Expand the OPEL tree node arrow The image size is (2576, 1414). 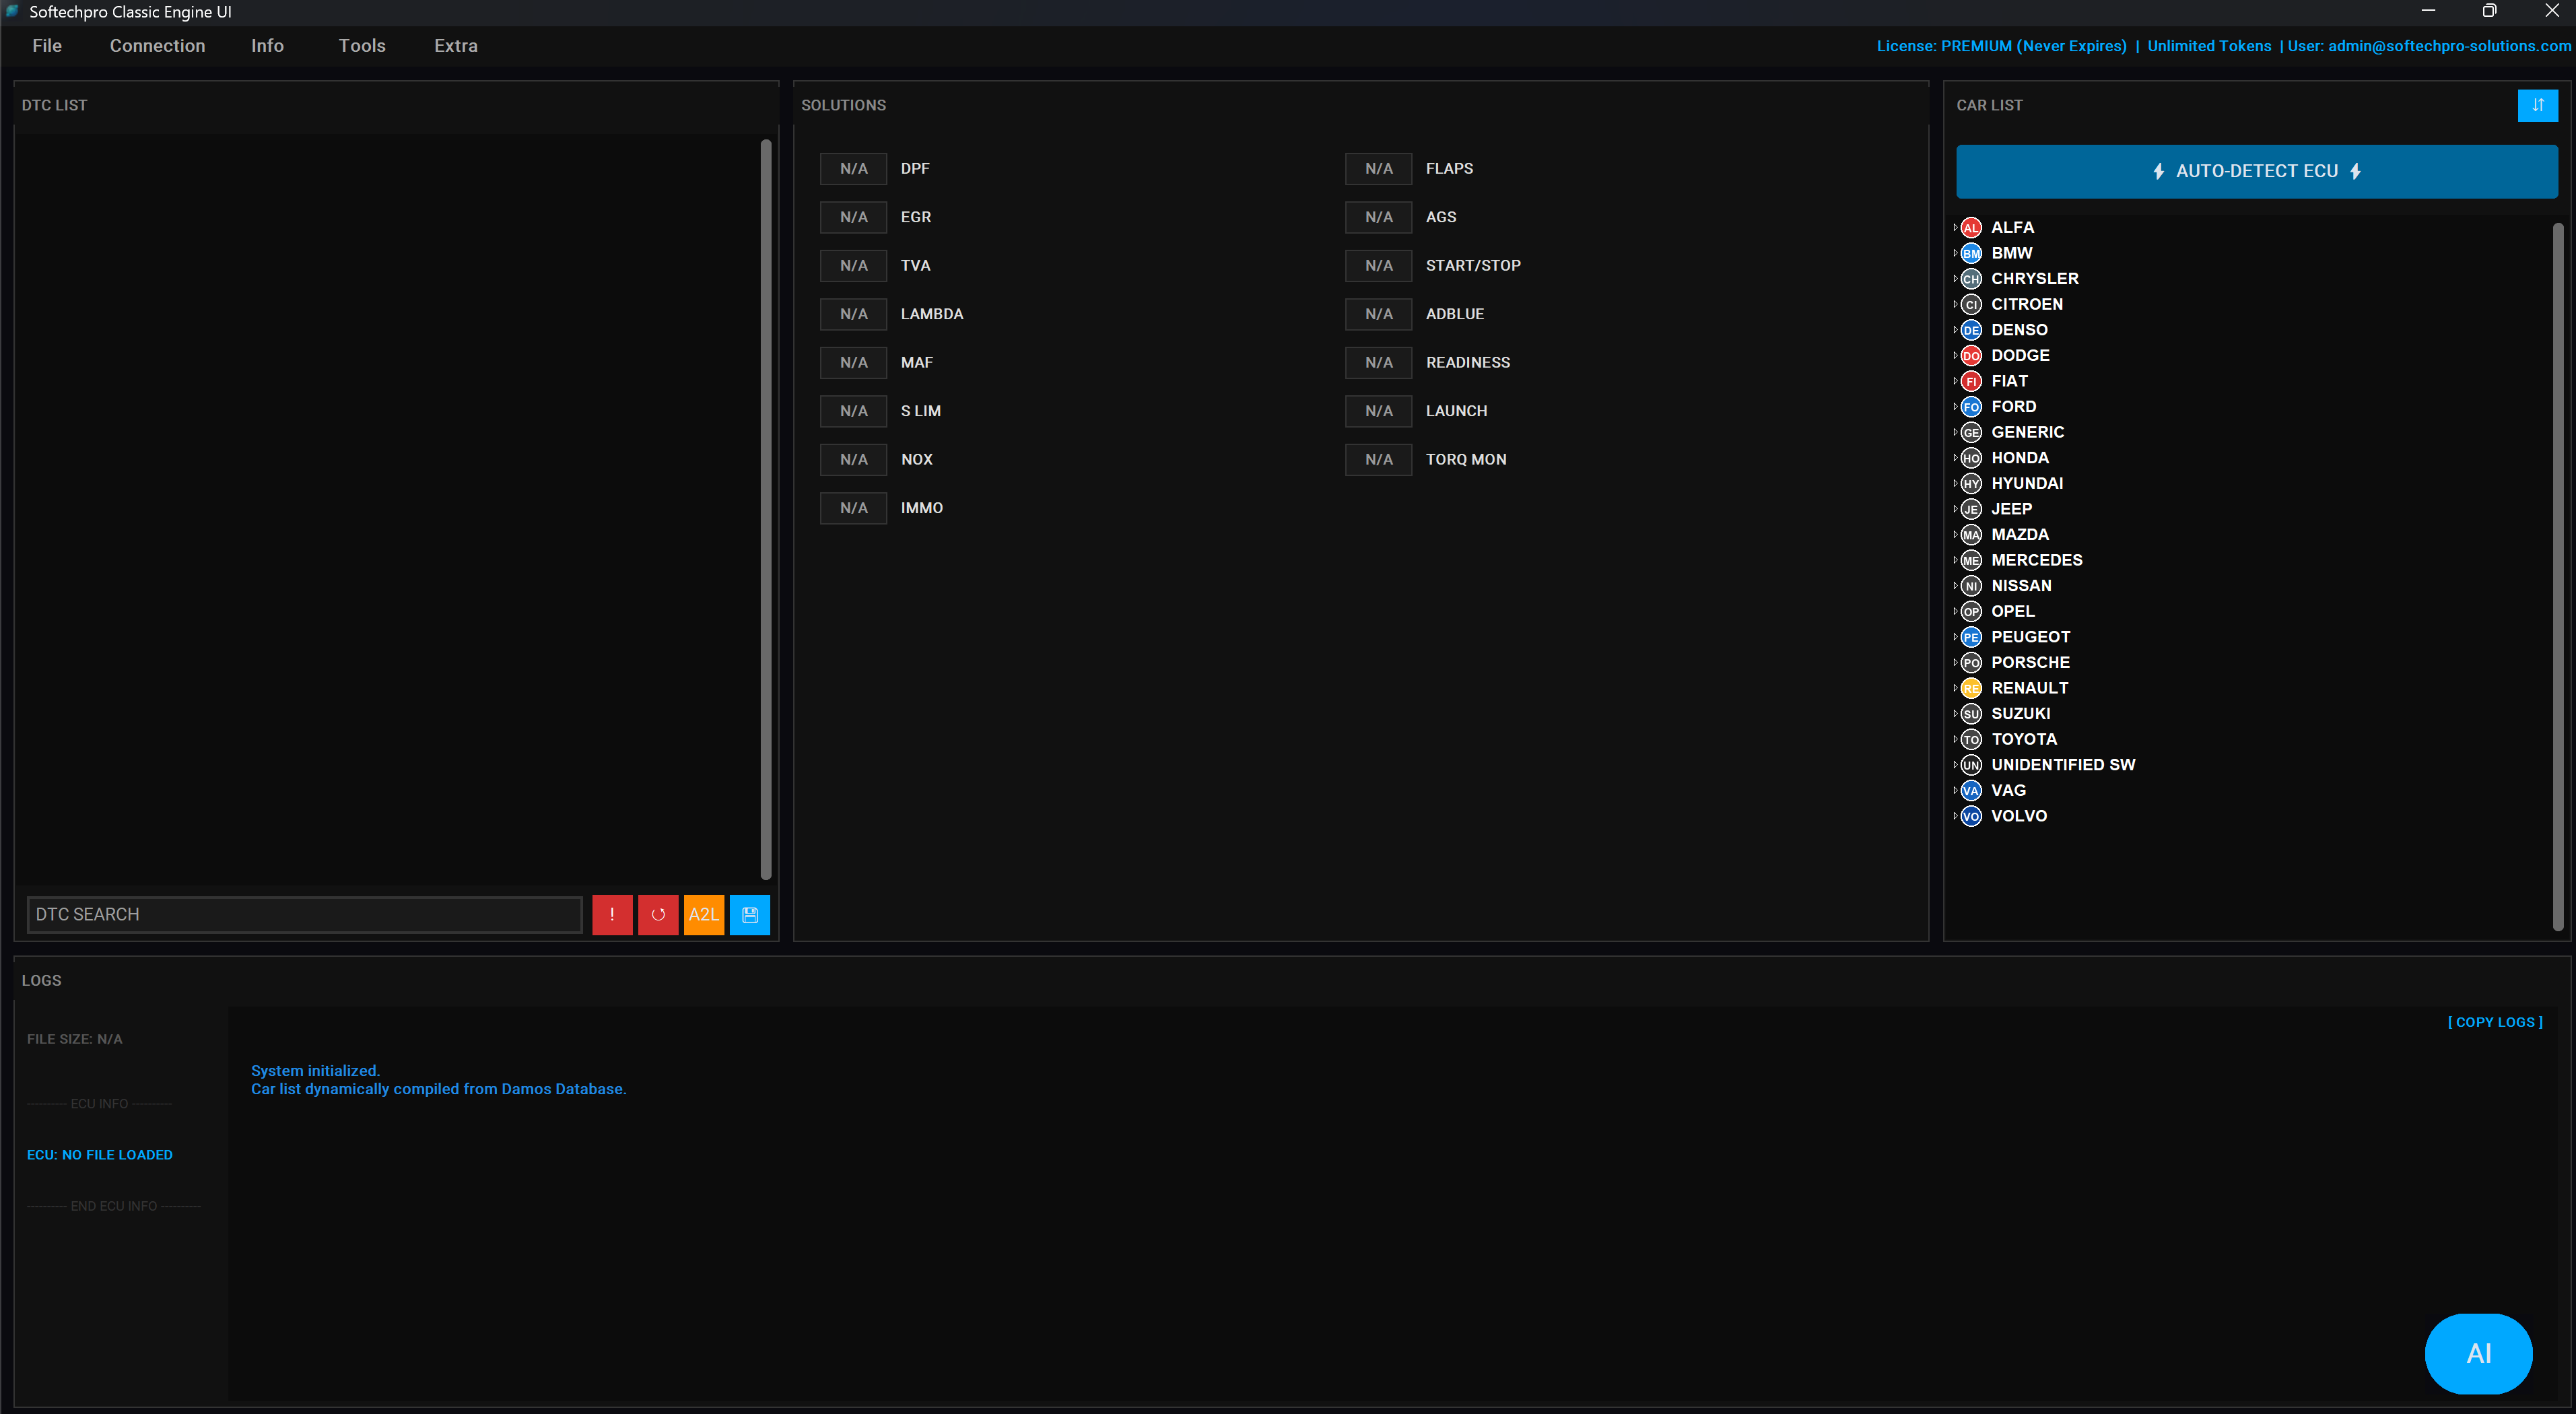[1955, 611]
